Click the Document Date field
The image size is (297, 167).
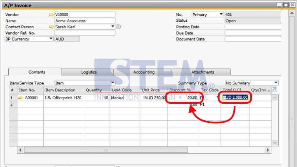[x=253, y=39]
